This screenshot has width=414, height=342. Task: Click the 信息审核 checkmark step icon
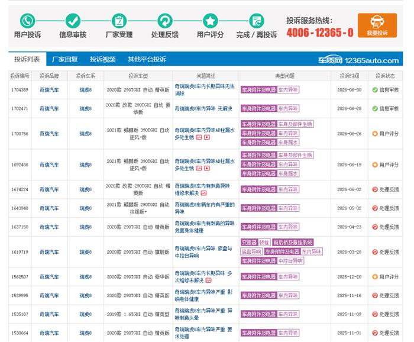click(73, 21)
